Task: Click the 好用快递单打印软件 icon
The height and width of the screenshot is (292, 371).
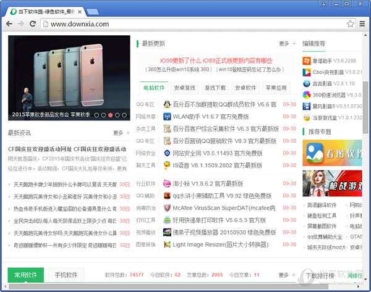Action: tap(167, 220)
